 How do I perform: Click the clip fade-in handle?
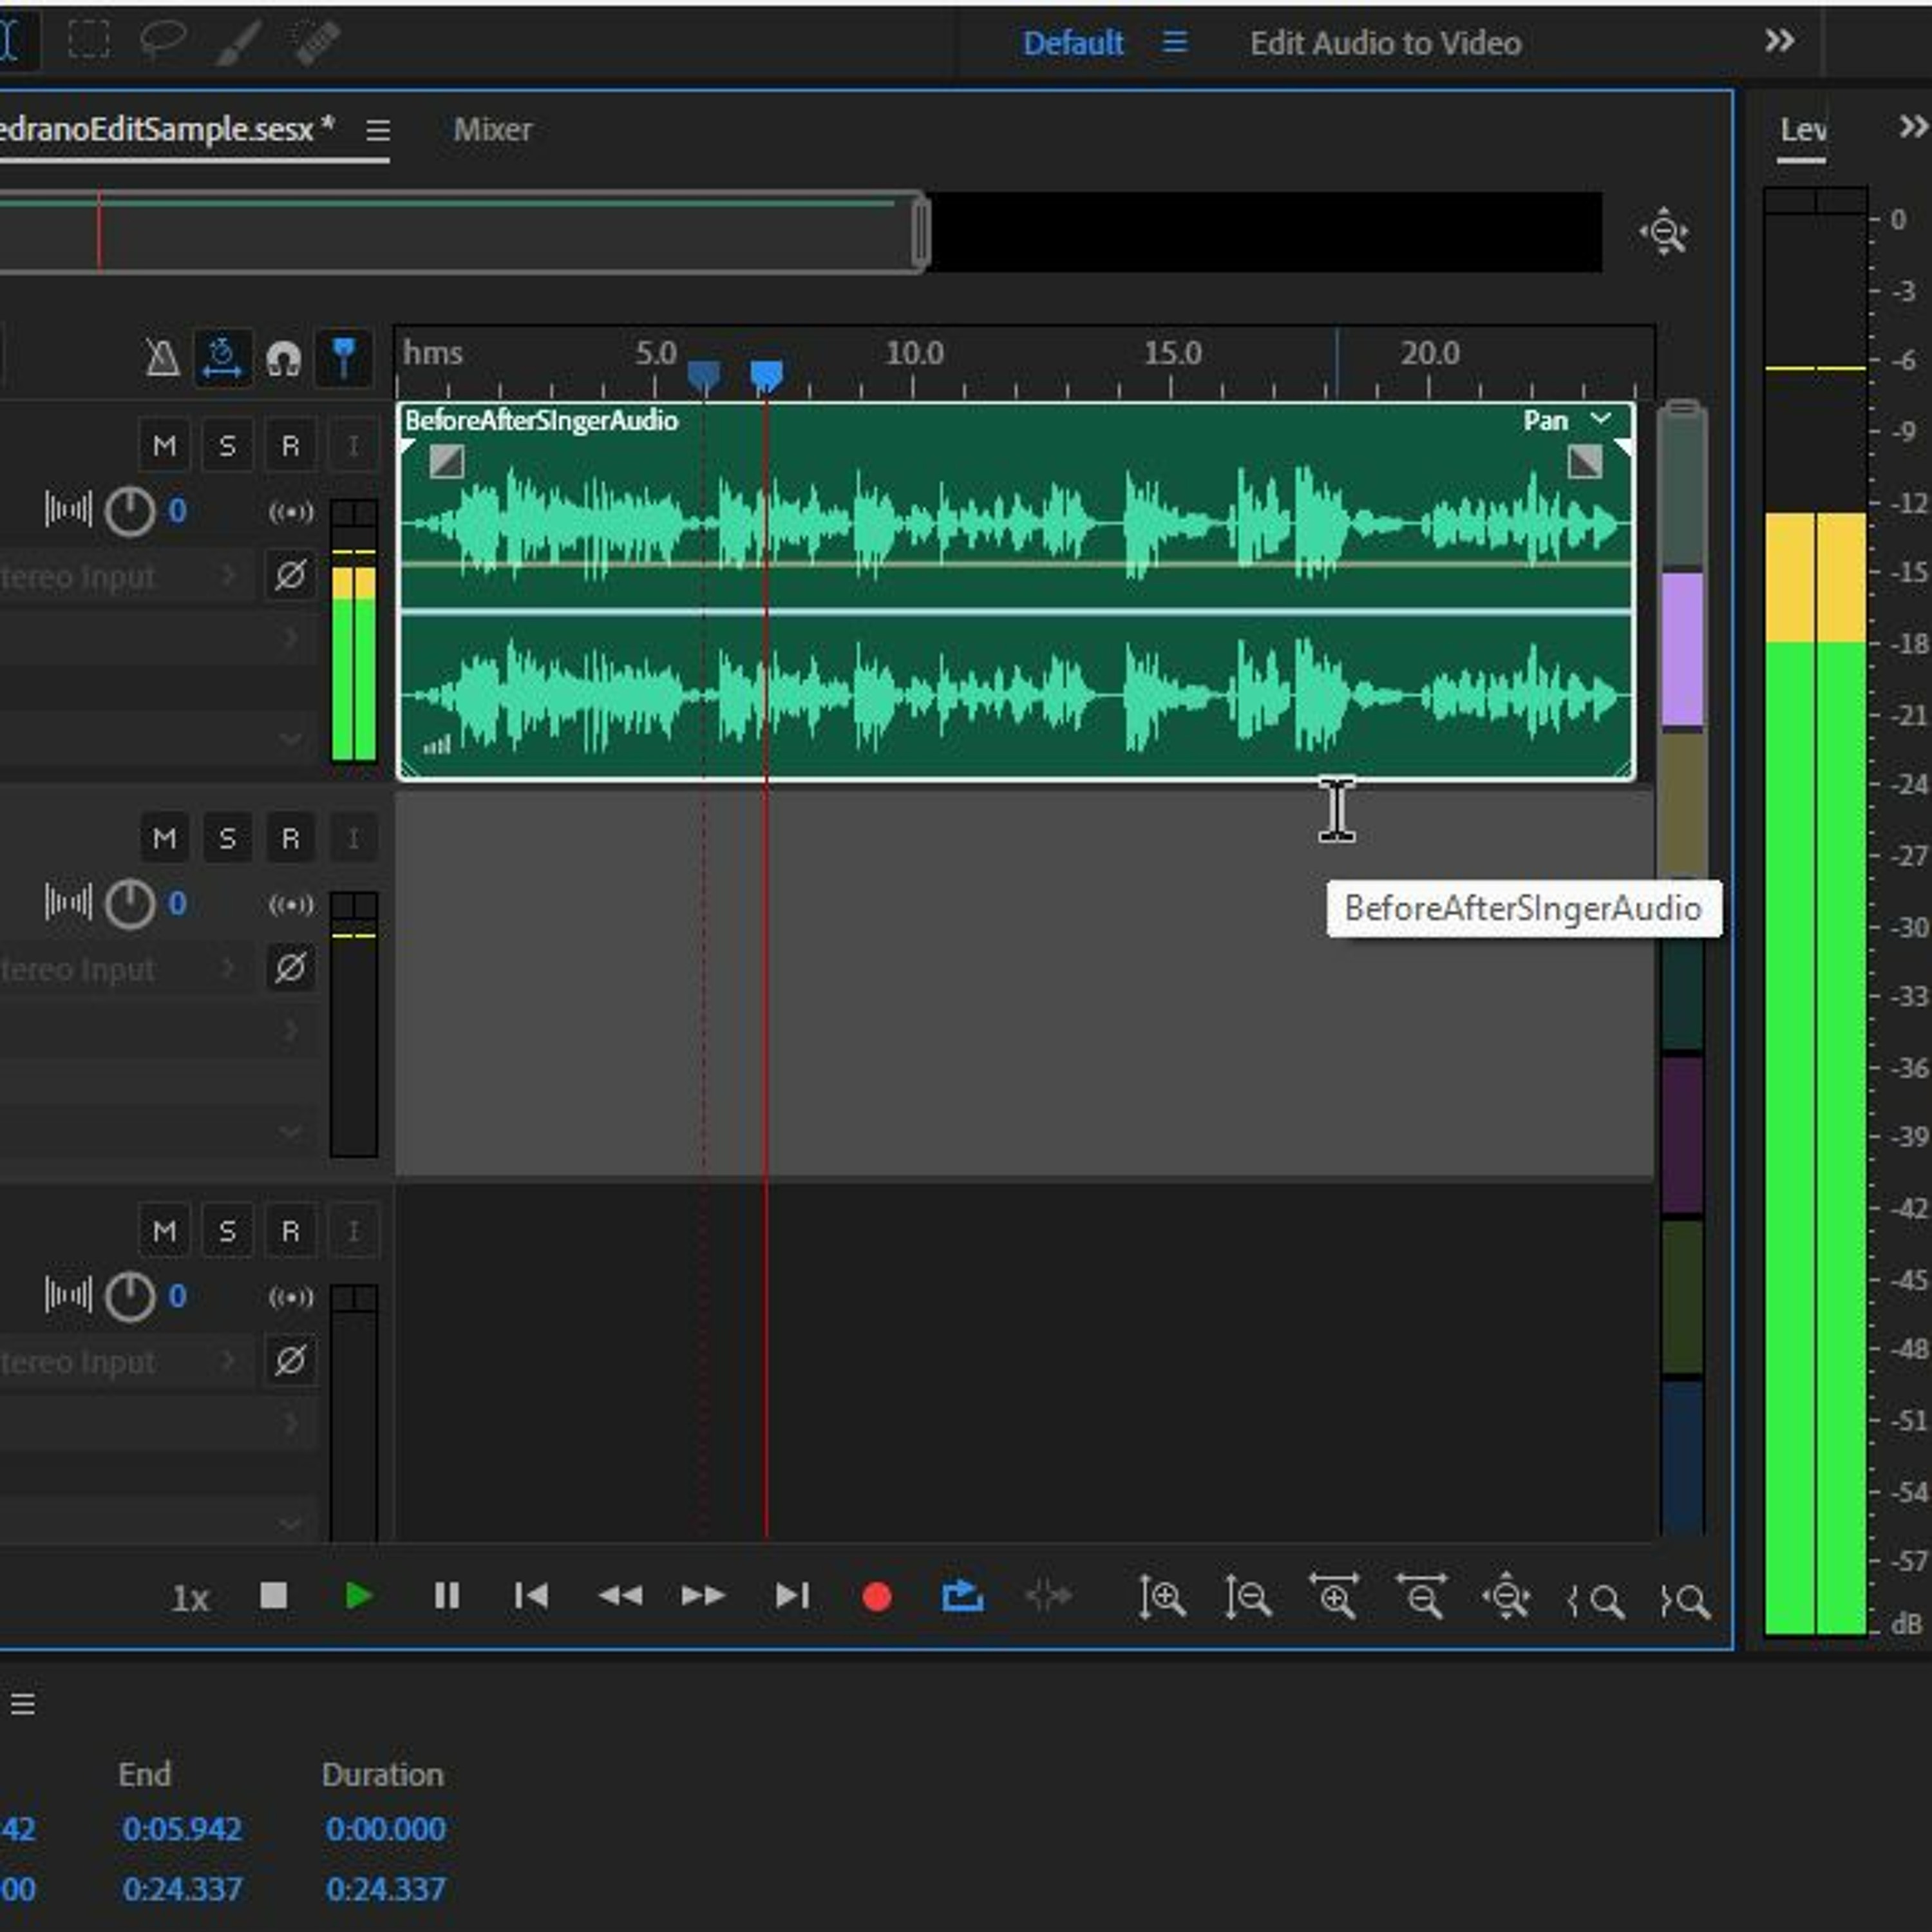click(x=446, y=461)
